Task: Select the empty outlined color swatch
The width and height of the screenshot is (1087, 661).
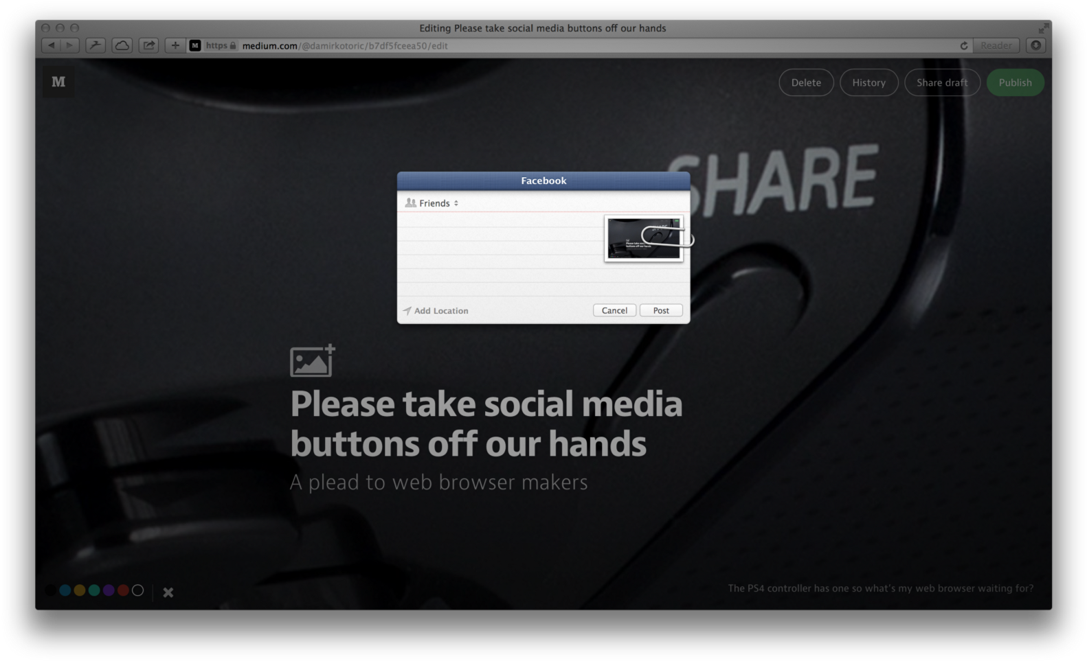Action: [x=137, y=590]
